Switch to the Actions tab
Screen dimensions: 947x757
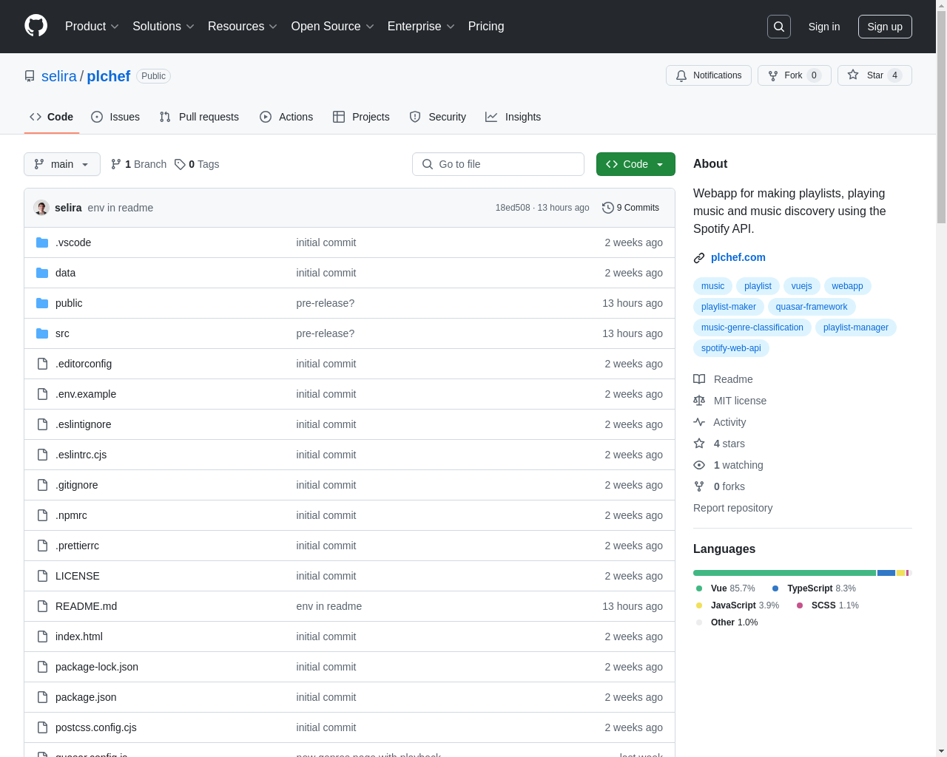pos(286,117)
